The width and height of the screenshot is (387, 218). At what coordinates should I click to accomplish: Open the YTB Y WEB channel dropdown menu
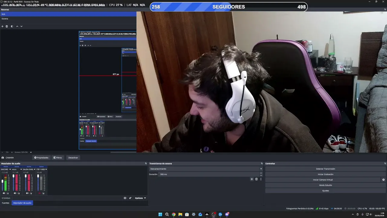pos(46,170)
